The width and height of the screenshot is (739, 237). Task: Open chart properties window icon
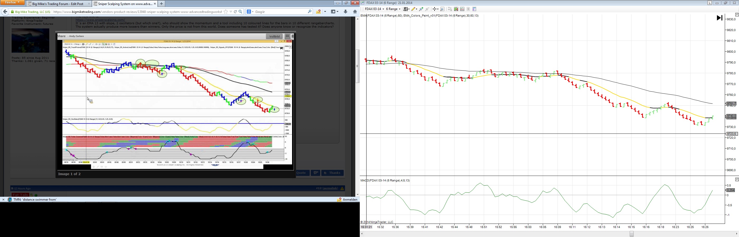[x=474, y=9]
